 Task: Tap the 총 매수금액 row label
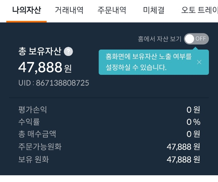(x=37, y=134)
